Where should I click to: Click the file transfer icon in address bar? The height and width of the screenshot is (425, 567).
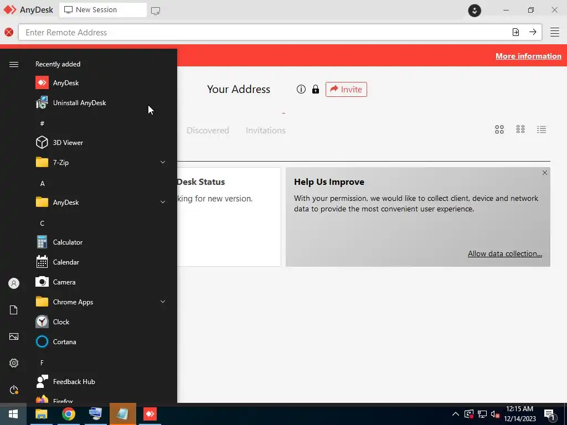[516, 32]
